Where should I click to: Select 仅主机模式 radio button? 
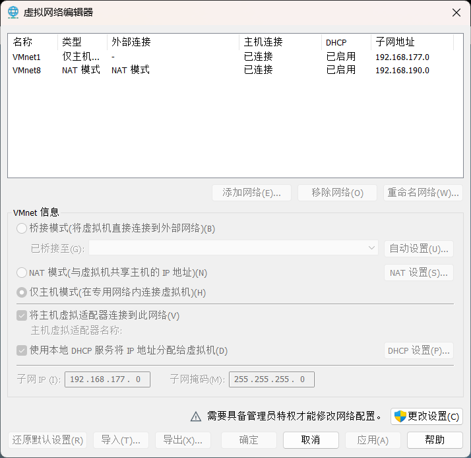(x=22, y=292)
